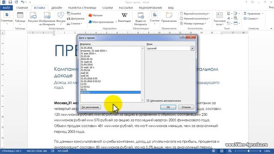Click the 130% zoom level
Image resolution: width=274 pixels, height=154 pixels.
tap(267, 151)
